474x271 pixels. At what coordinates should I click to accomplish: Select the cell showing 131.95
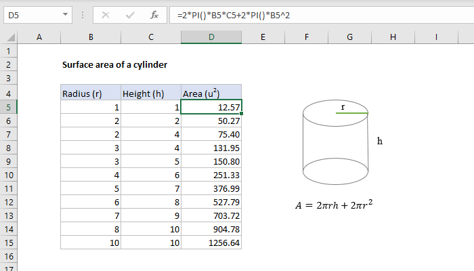coord(211,148)
